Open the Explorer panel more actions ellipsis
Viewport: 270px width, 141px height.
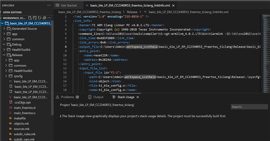coord(49,5)
